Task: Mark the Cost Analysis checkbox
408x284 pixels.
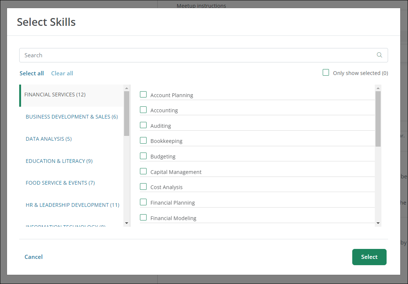Action: [x=143, y=187]
